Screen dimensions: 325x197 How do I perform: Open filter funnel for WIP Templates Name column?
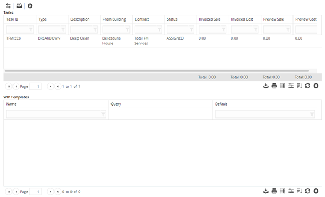coord(103,114)
